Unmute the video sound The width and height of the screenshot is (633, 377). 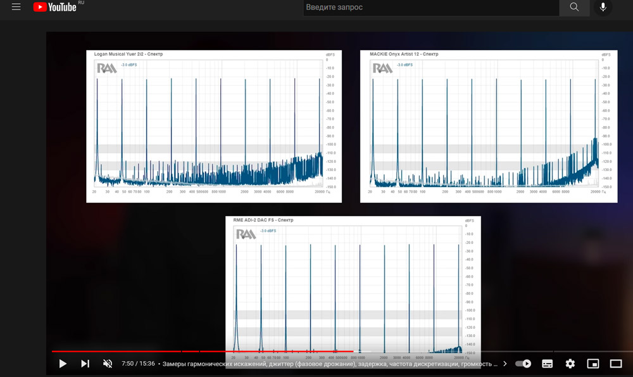point(108,364)
